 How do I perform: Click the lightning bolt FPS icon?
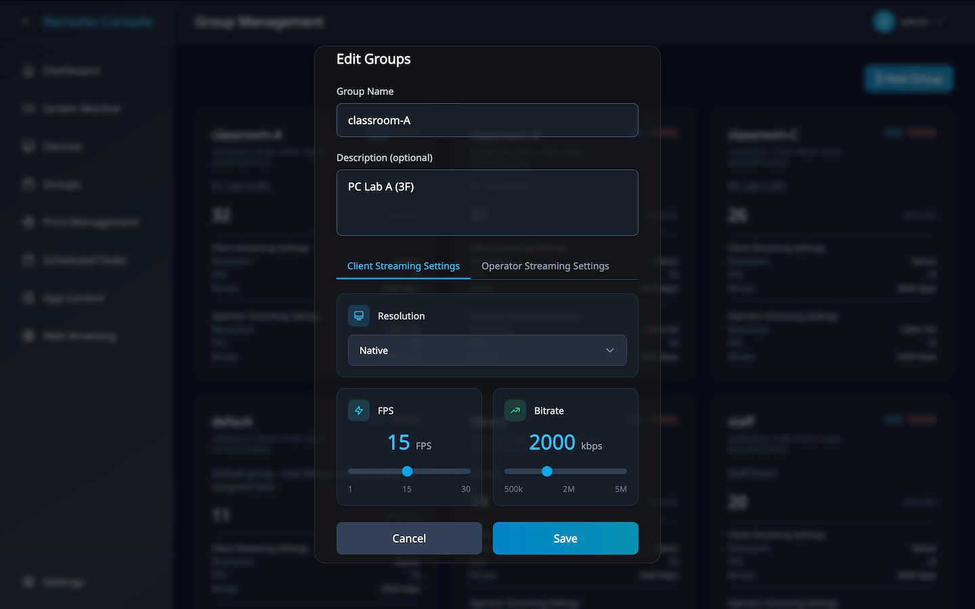pos(359,411)
